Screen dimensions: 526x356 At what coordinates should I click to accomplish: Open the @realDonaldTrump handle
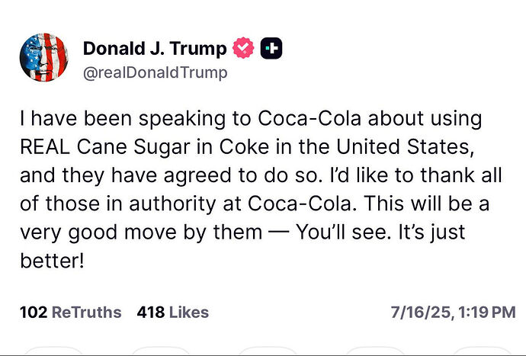(155, 72)
